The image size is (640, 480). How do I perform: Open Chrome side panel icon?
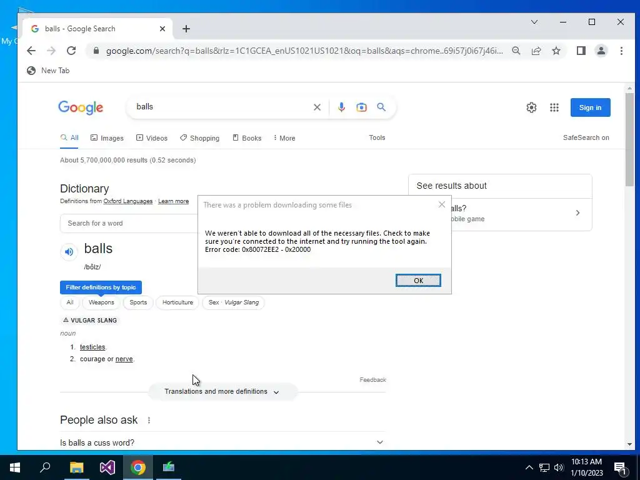coord(581,51)
